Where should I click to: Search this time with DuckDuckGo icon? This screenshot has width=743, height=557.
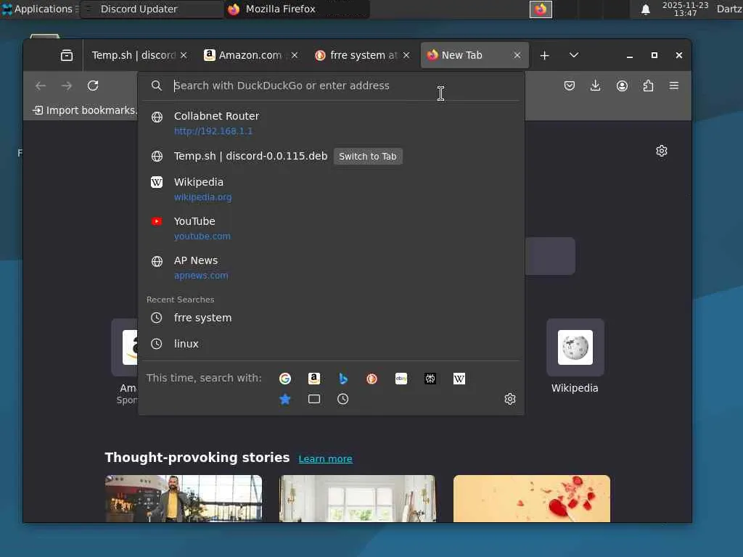[372, 379]
